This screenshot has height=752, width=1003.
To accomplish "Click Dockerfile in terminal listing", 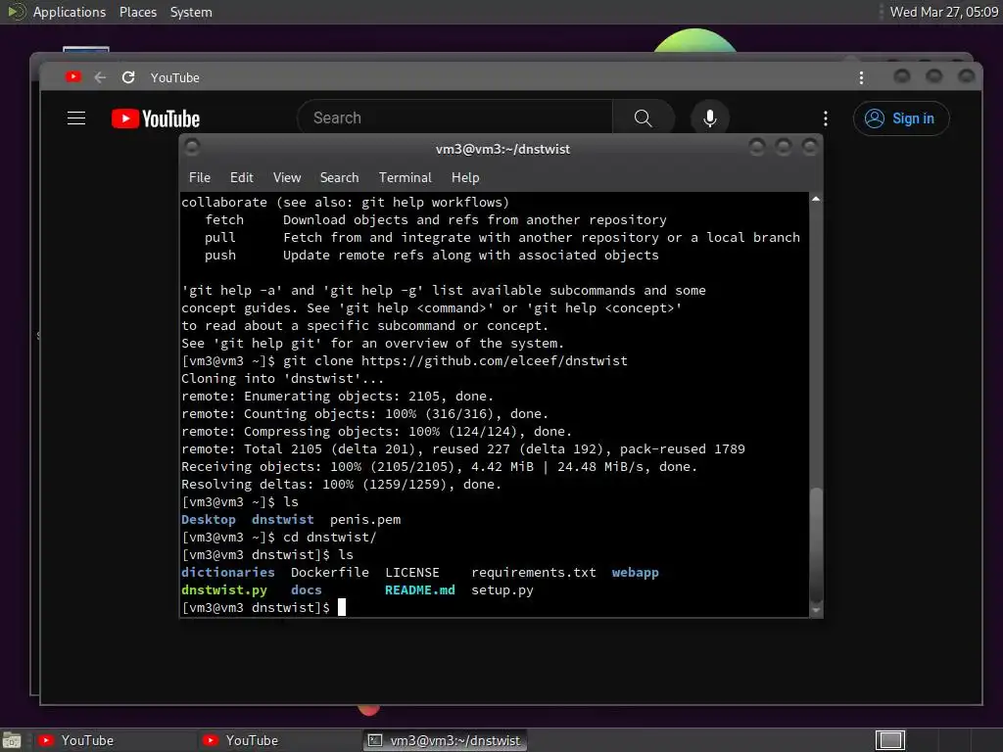I will click(x=329, y=572).
